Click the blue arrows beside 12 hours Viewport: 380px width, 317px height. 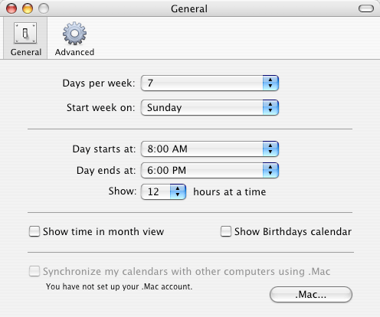[x=178, y=191]
